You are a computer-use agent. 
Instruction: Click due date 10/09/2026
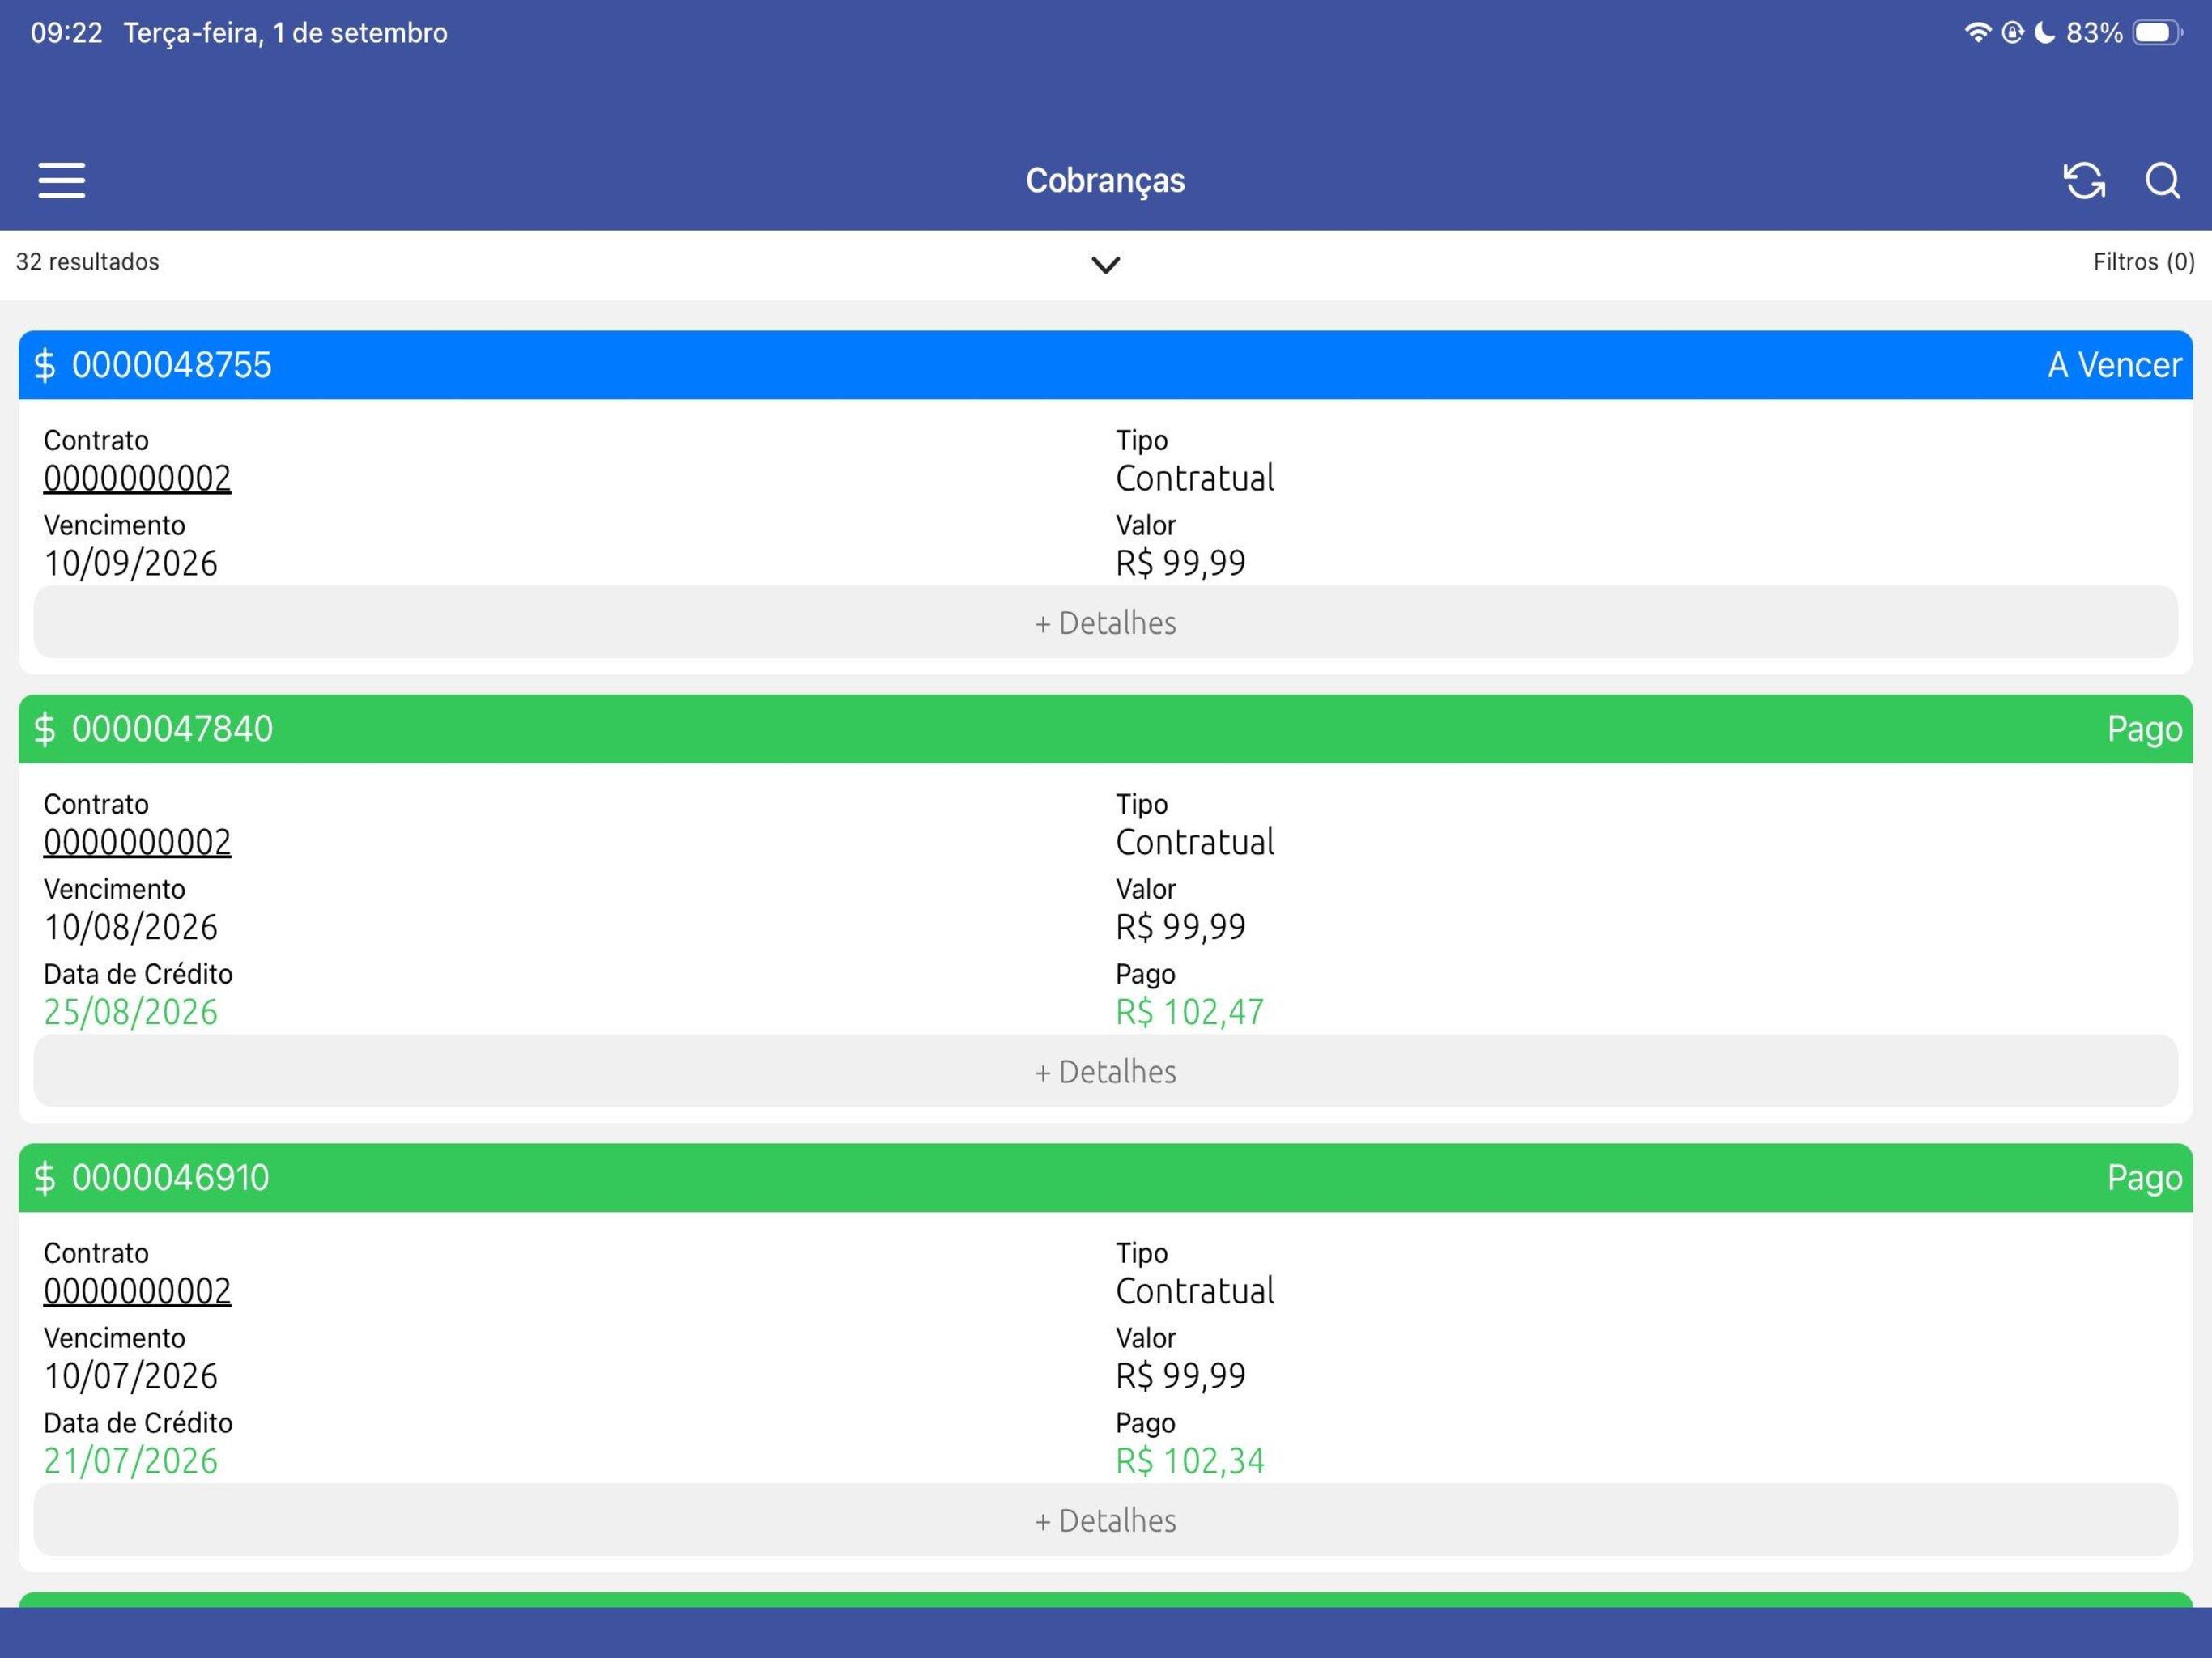point(130,564)
